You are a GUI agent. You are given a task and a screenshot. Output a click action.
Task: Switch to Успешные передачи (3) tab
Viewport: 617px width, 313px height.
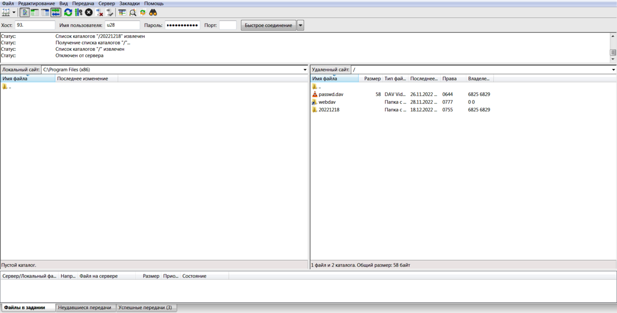tap(147, 307)
